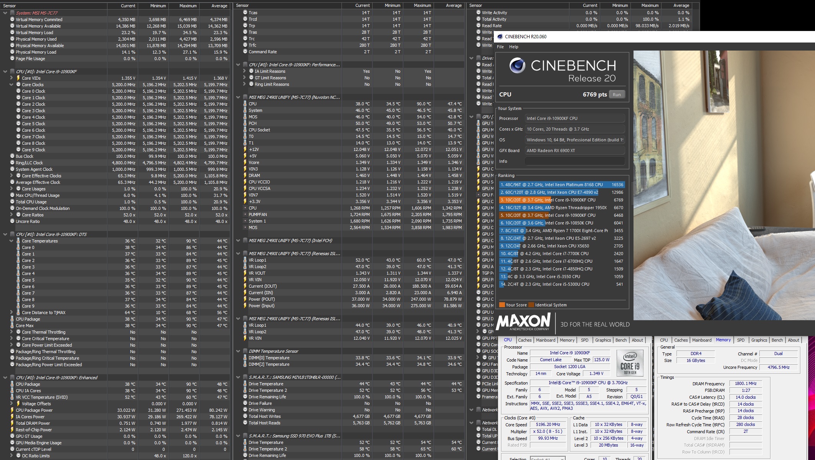
Task: Select ranking row AMD Ryzen Threadripper 1950X
Action: pos(562,208)
